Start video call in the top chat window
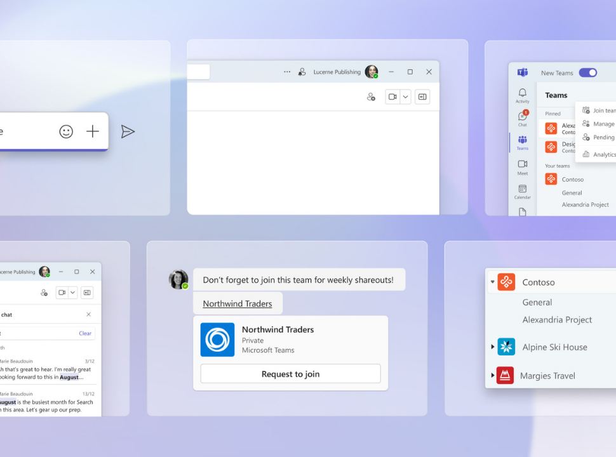Screen dimensions: 616x457 (x=392, y=96)
